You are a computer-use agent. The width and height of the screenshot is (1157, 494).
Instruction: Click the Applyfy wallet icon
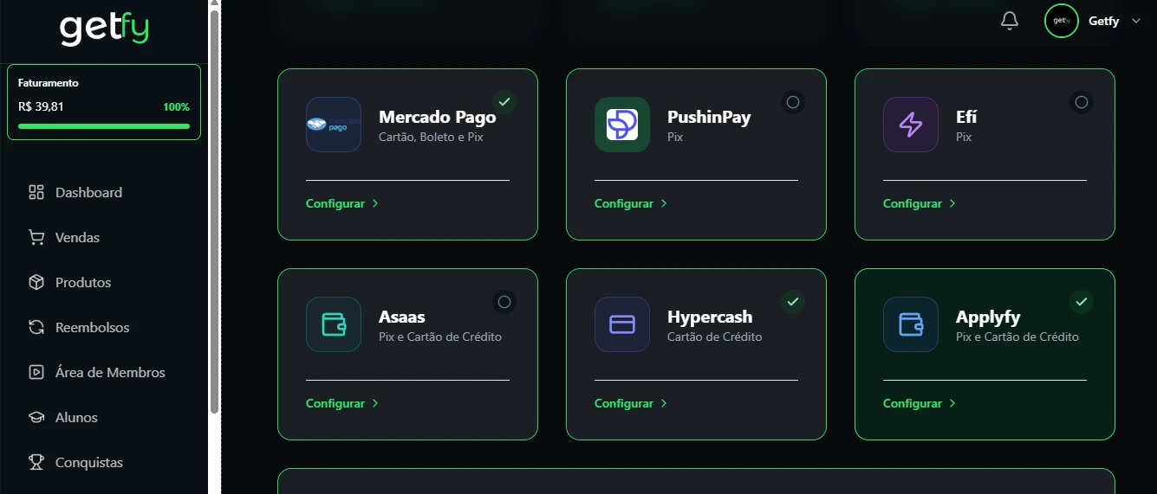coord(911,324)
